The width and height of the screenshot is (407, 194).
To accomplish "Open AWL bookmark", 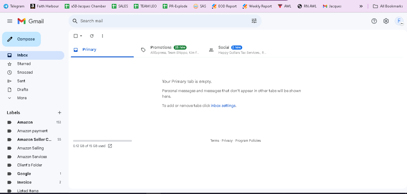I will point(285,6).
